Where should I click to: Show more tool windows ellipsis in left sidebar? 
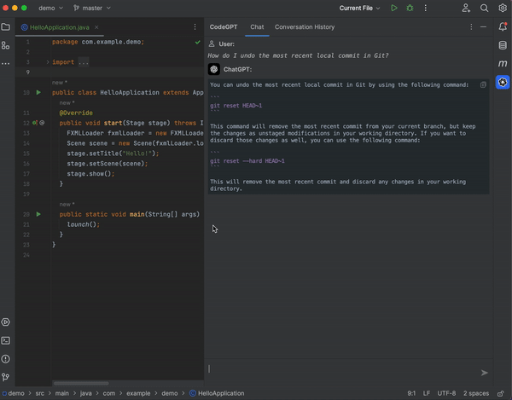coord(6,64)
